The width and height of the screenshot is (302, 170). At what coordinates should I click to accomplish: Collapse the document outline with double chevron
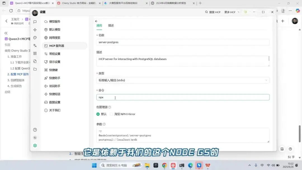pyautogui.click(x=6, y=33)
